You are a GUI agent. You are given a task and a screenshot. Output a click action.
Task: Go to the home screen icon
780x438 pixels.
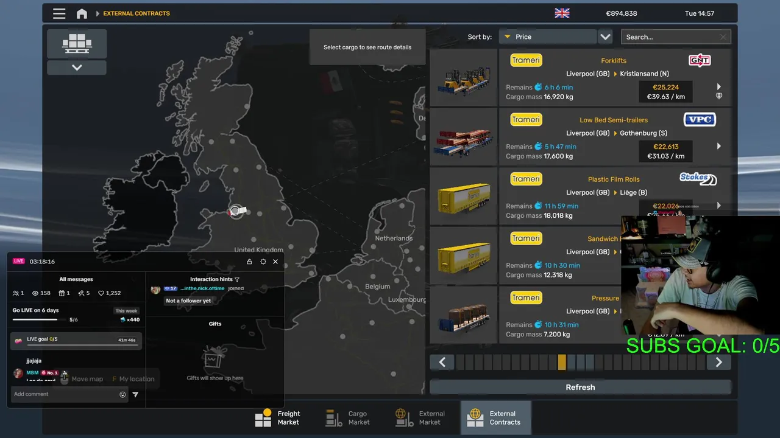(x=82, y=13)
